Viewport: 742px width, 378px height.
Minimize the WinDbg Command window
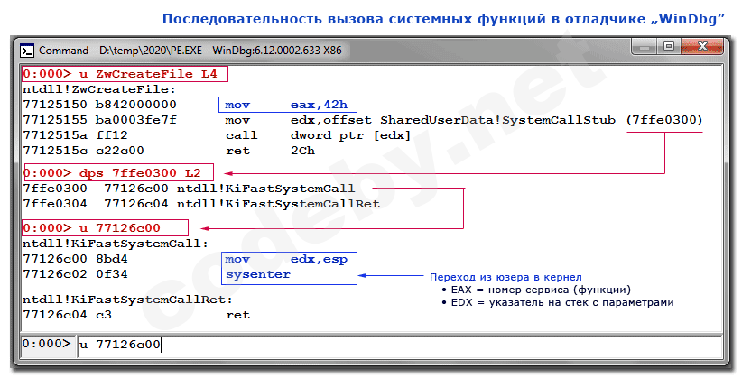point(645,46)
